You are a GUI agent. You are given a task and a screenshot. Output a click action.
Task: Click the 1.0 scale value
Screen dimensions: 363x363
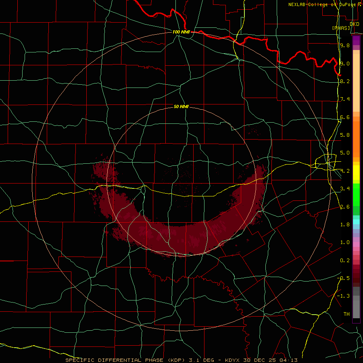pyautogui.click(x=345, y=242)
